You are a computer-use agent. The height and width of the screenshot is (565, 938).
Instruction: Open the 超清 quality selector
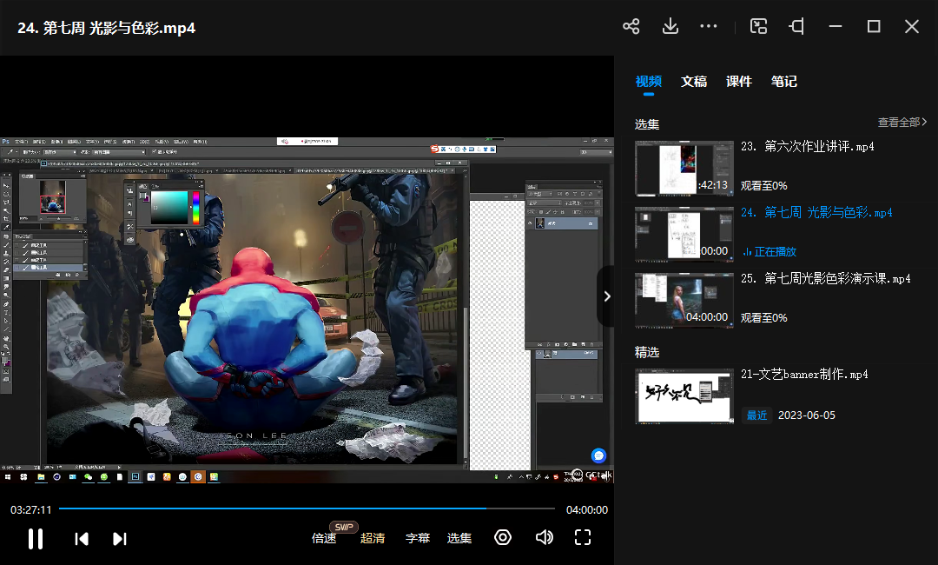click(x=373, y=538)
